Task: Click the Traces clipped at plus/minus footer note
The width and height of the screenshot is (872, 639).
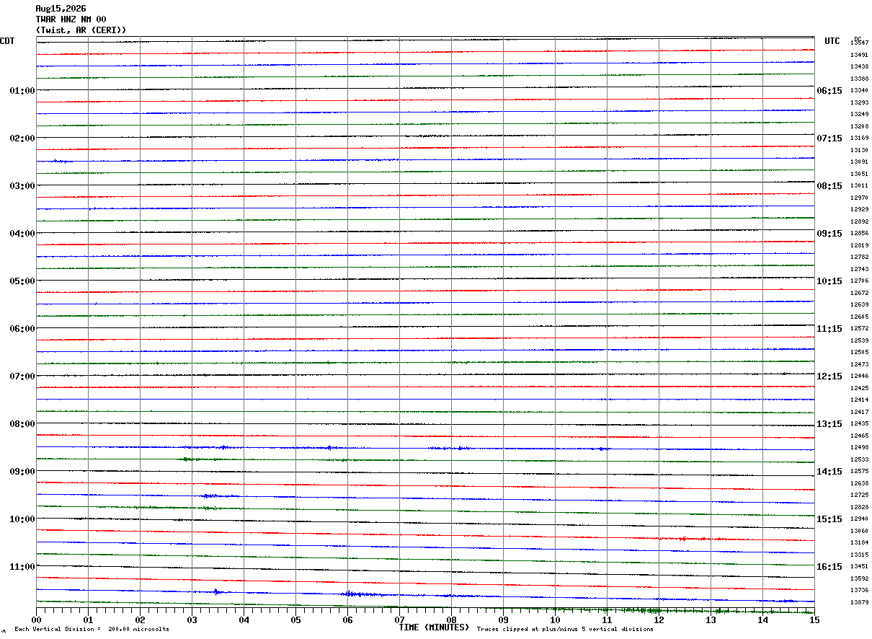Action: 565,630
